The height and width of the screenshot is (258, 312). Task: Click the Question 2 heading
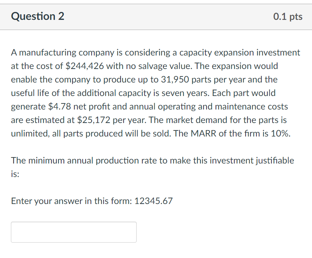pos(38,16)
